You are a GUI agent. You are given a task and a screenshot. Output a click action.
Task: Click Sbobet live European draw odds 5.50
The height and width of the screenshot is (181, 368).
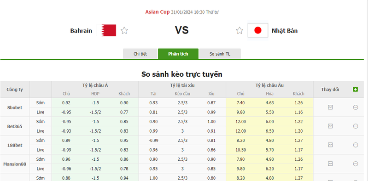click(x=269, y=112)
